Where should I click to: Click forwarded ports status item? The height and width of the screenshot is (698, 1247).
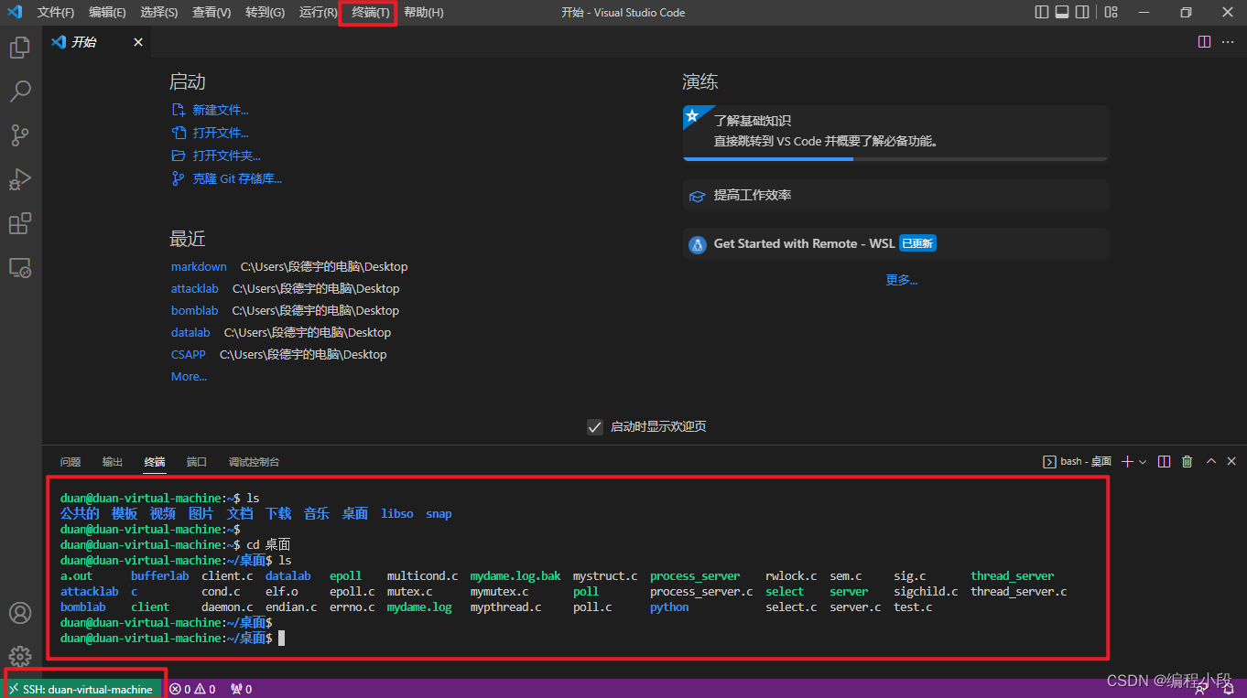coord(241,689)
